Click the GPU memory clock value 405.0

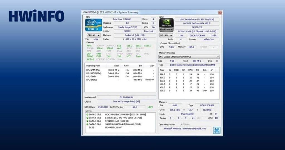(x=191, y=47)
